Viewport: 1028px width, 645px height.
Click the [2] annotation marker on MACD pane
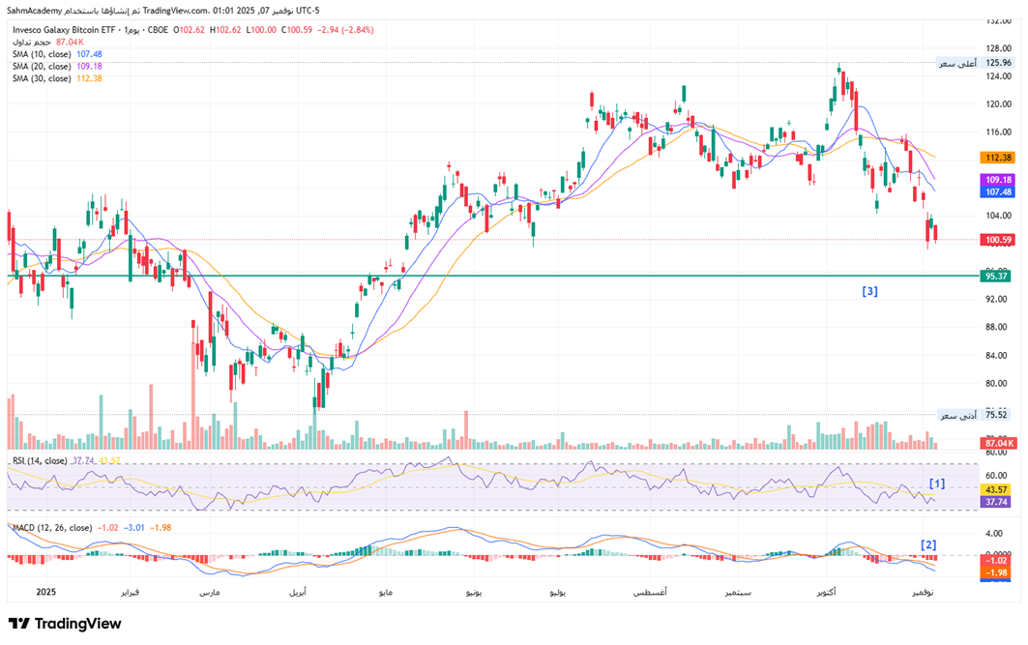(928, 544)
